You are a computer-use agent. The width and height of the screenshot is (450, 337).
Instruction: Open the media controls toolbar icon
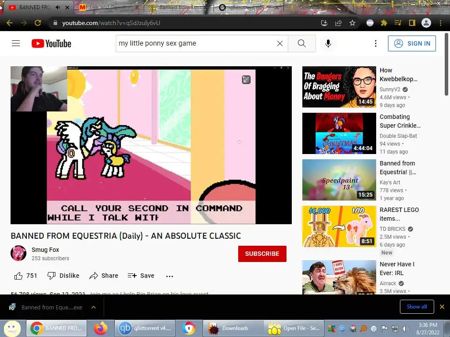(398, 23)
